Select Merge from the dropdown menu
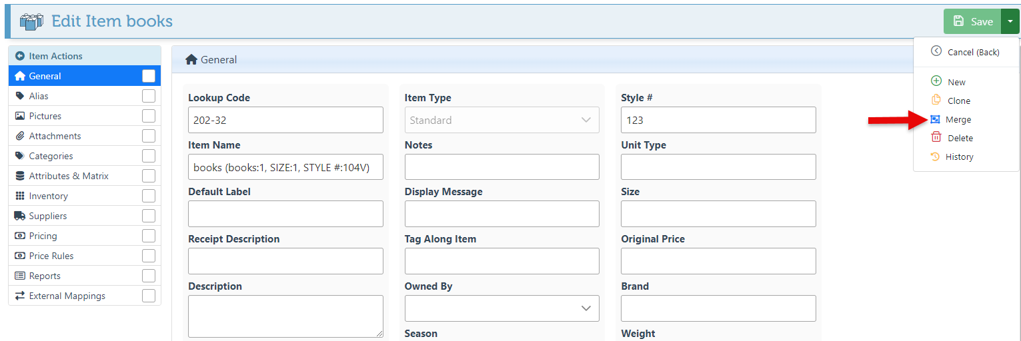This screenshot has width=1021, height=341. 958,119
